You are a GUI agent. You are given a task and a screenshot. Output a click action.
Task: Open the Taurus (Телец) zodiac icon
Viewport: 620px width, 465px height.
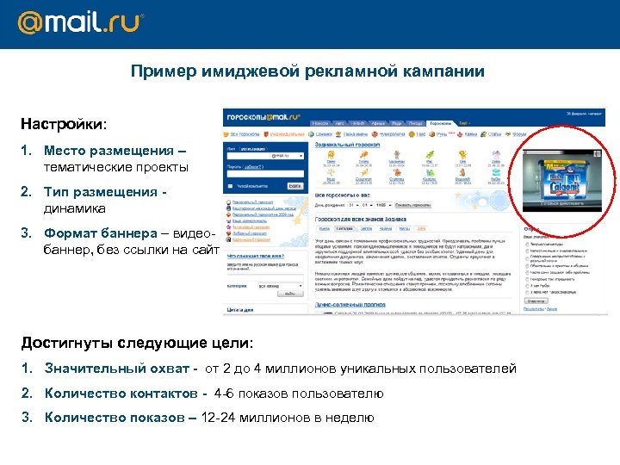coord(364,155)
